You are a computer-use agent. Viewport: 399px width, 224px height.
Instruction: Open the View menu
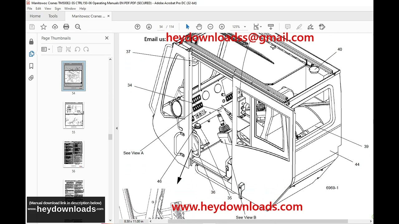(x=48, y=9)
